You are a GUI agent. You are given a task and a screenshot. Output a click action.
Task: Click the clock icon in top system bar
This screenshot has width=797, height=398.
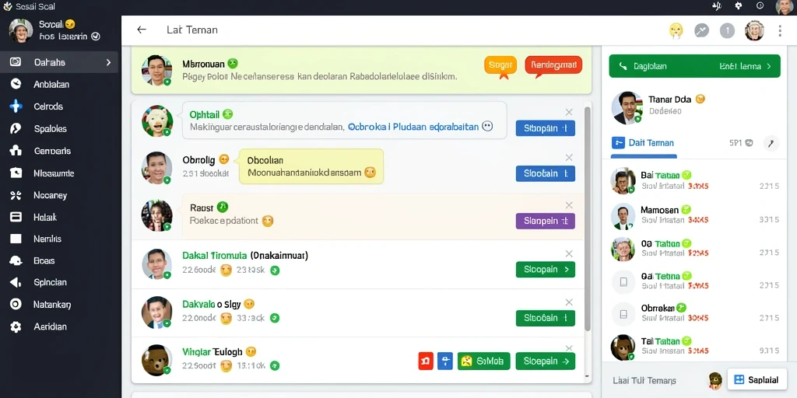click(x=760, y=6)
